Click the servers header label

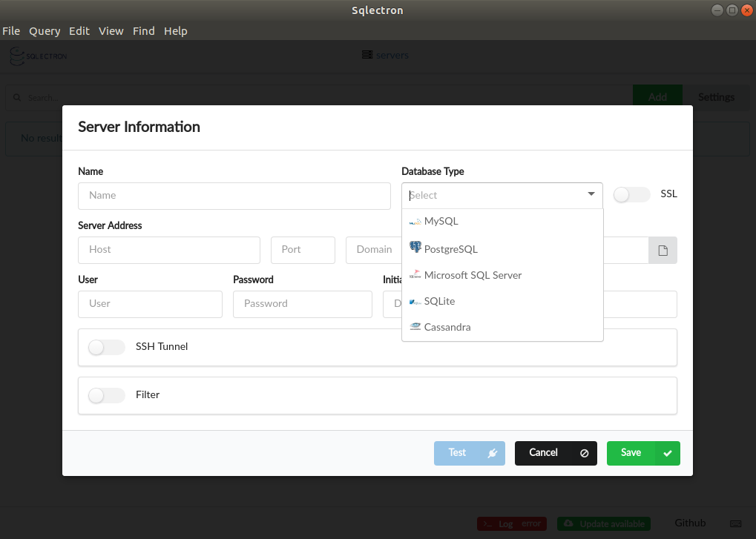[x=392, y=56]
